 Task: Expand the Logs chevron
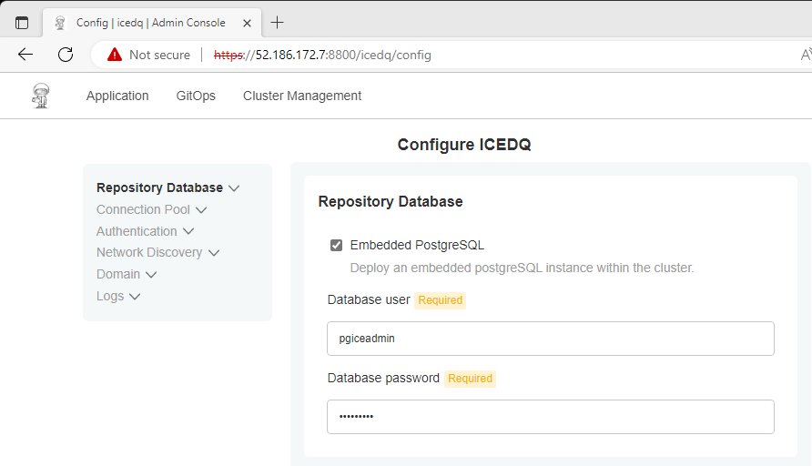(135, 297)
